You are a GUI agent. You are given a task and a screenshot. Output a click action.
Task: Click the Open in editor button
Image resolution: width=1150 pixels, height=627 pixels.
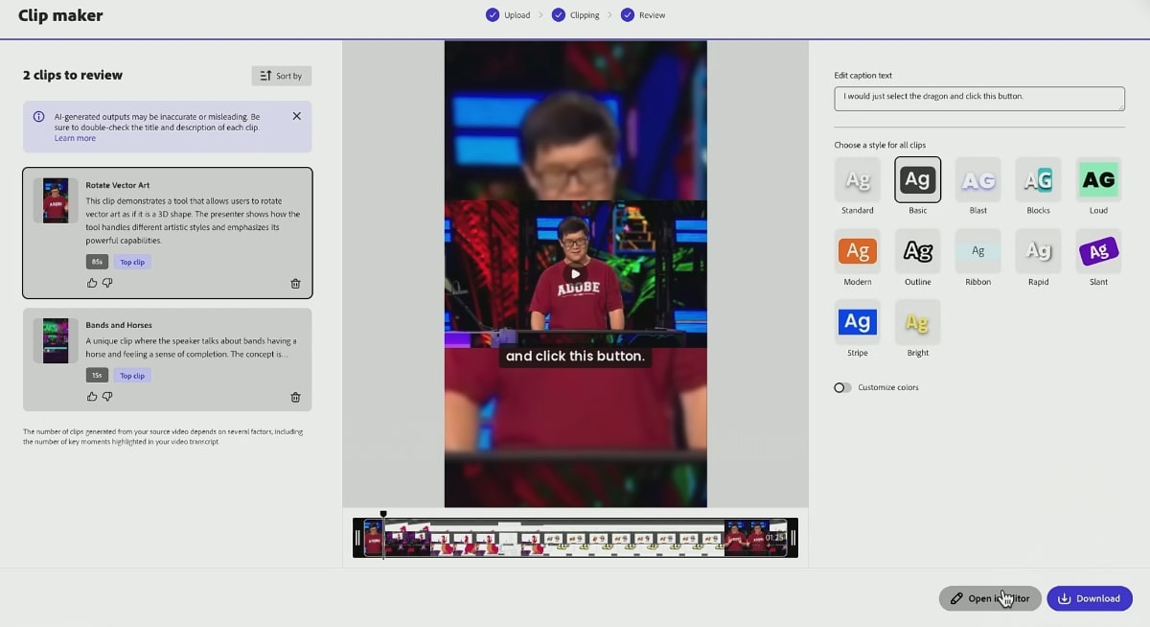[990, 598]
